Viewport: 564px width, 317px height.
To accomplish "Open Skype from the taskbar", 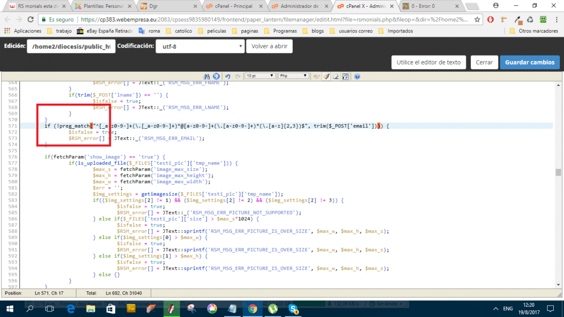I will pos(293,309).
